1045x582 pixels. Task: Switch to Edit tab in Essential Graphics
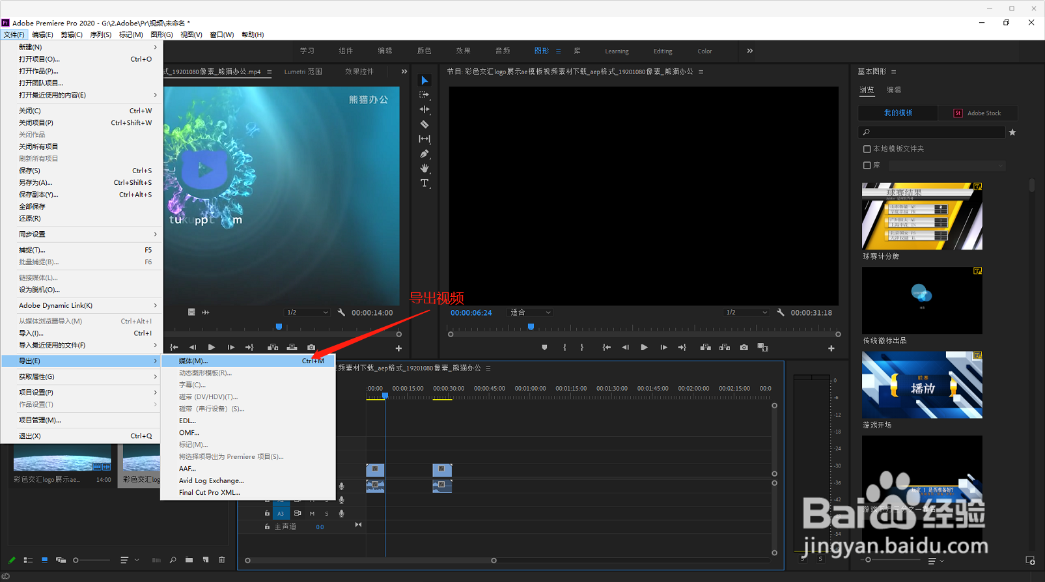point(893,90)
